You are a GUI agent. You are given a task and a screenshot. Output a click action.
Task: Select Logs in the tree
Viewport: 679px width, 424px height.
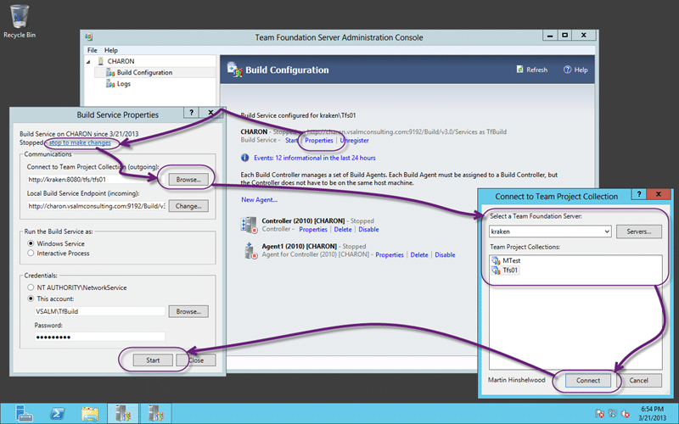pyautogui.click(x=124, y=84)
